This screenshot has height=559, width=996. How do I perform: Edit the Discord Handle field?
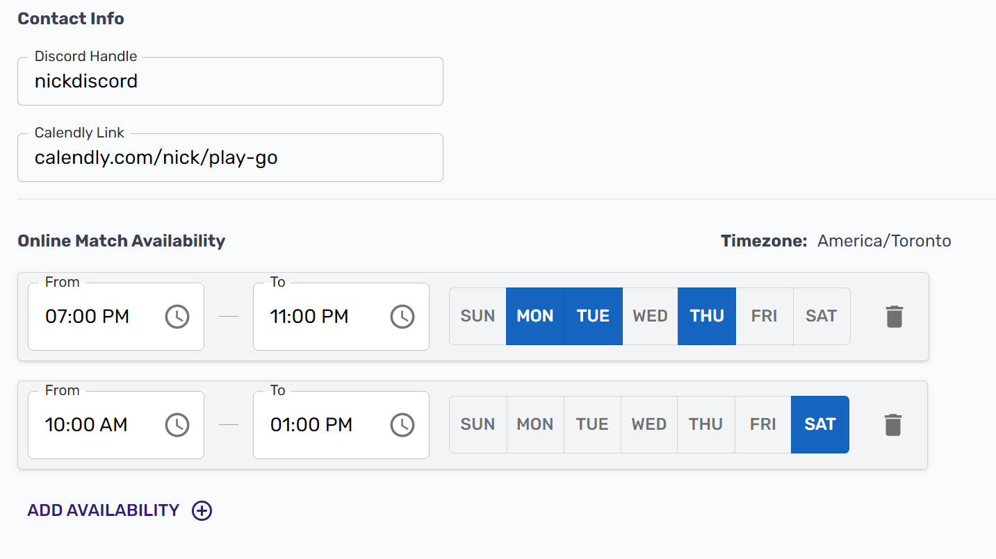[229, 81]
